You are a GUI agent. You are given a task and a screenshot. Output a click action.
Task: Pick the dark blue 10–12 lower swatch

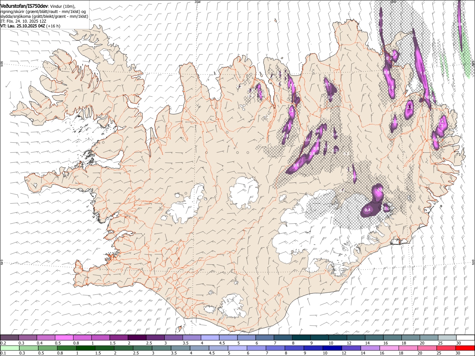[332, 348]
